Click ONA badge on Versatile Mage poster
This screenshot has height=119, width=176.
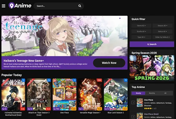pos(99,80)
